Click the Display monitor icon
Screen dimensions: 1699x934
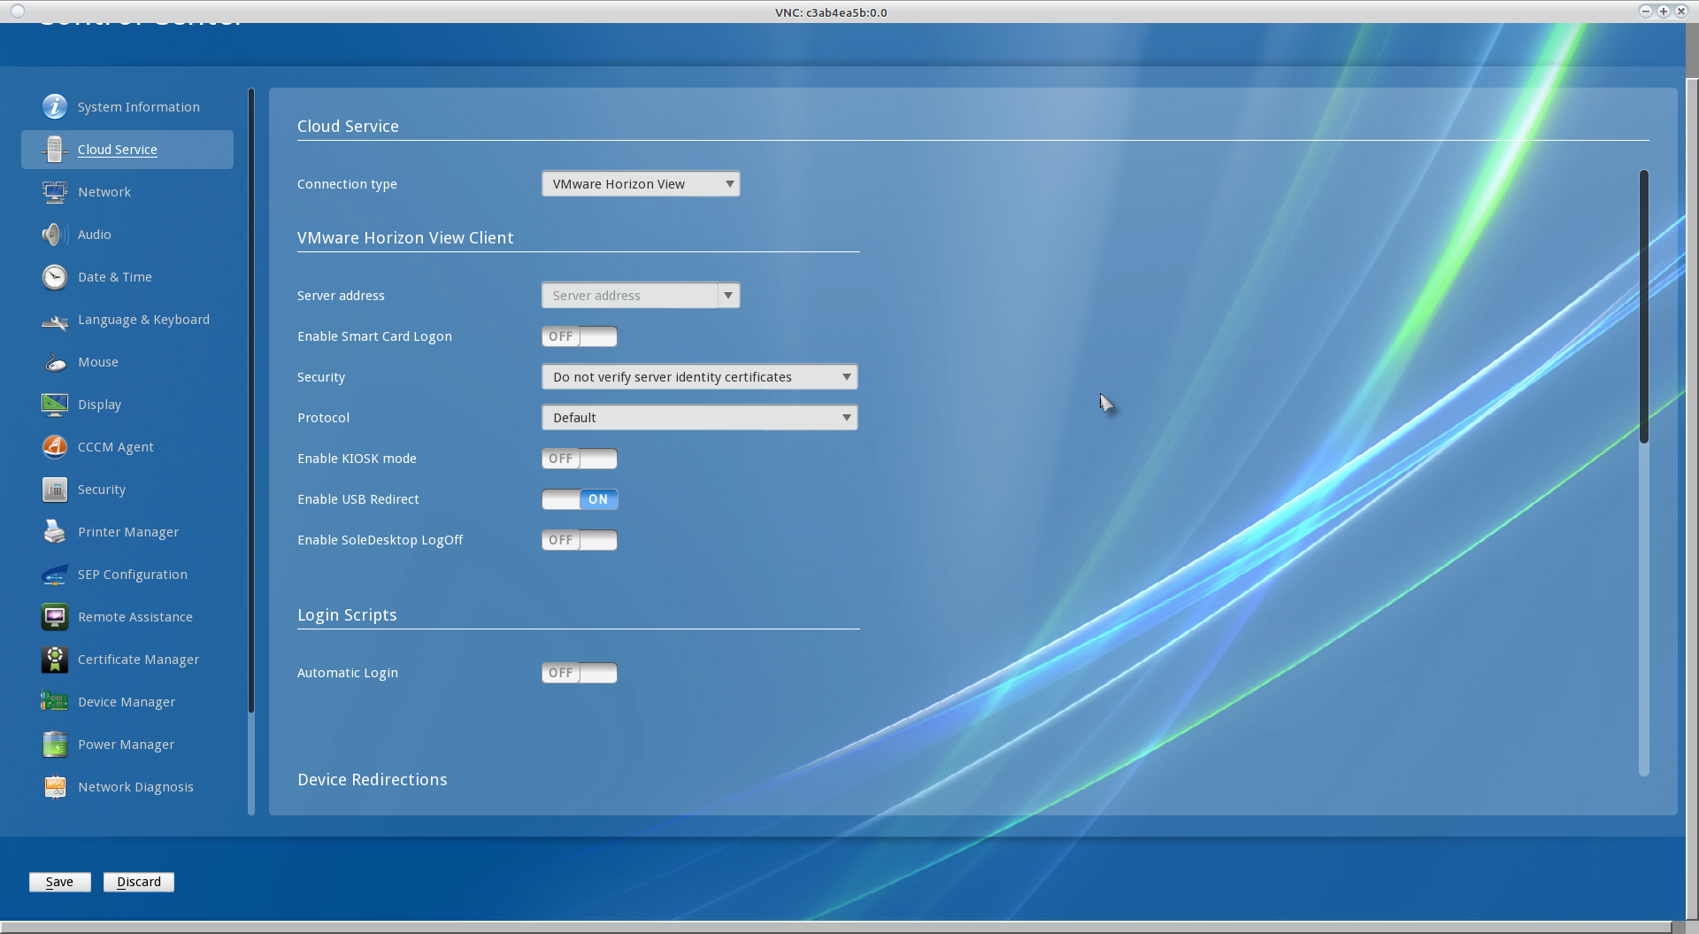click(x=55, y=405)
